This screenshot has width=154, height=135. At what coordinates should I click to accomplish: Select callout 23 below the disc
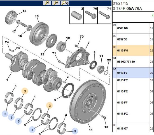42,54
